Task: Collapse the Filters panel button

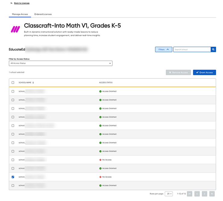Action: tap(164, 49)
